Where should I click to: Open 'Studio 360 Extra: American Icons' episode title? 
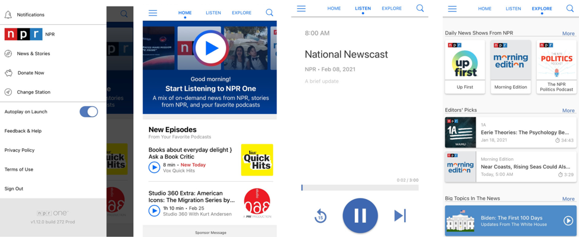191,197
